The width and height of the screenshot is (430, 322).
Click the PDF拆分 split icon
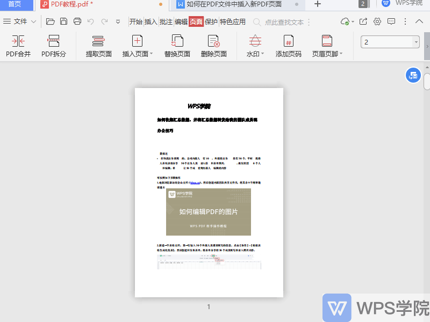point(54,41)
